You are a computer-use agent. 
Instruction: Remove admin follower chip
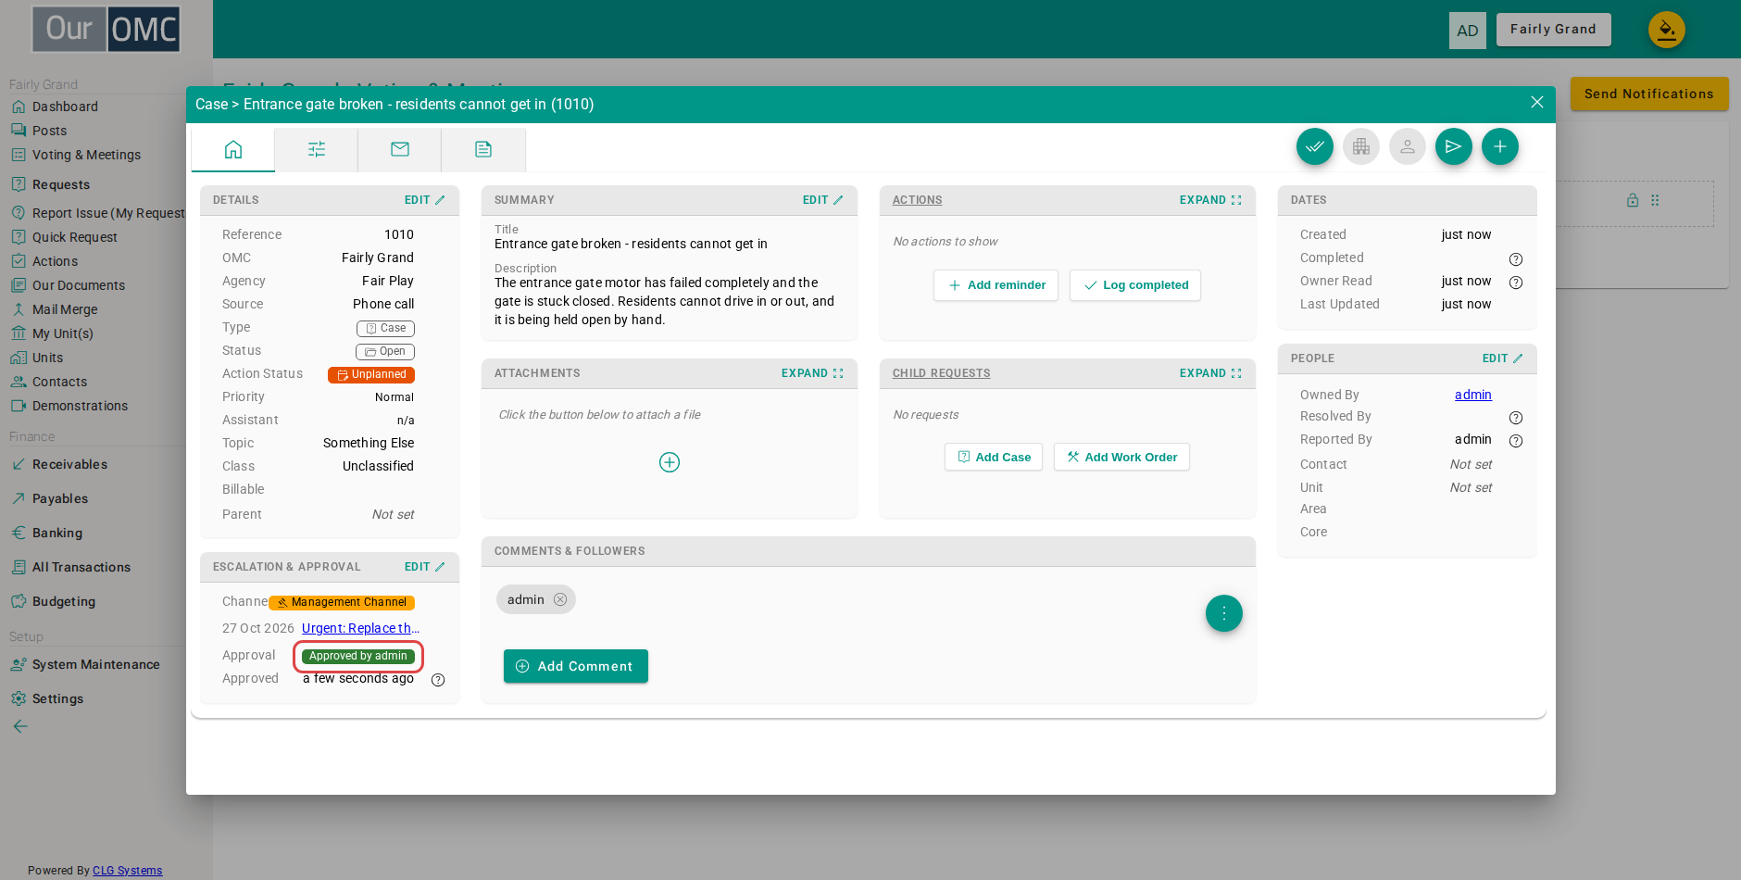[x=560, y=599]
